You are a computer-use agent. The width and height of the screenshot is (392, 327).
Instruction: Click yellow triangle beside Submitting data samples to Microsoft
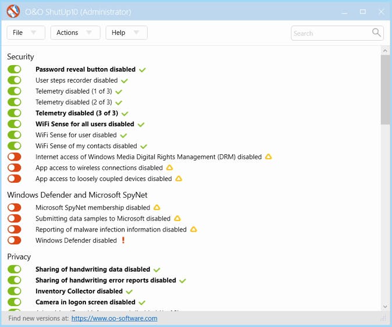click(x=177, y=218)
